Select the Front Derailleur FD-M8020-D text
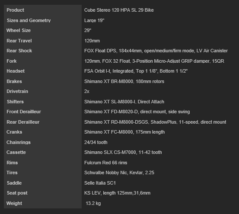Screen dimensions: 239x214 [x=137, y=112]
